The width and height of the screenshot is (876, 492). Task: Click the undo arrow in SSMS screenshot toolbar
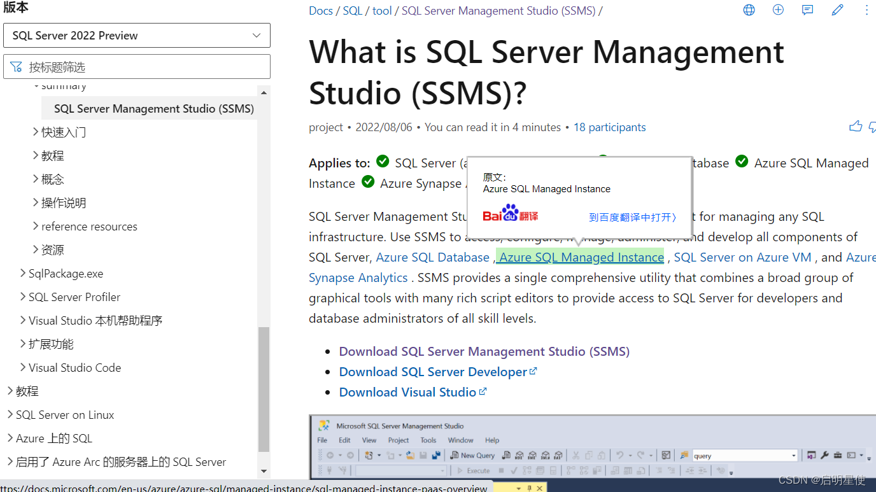(x=619, y=456)
